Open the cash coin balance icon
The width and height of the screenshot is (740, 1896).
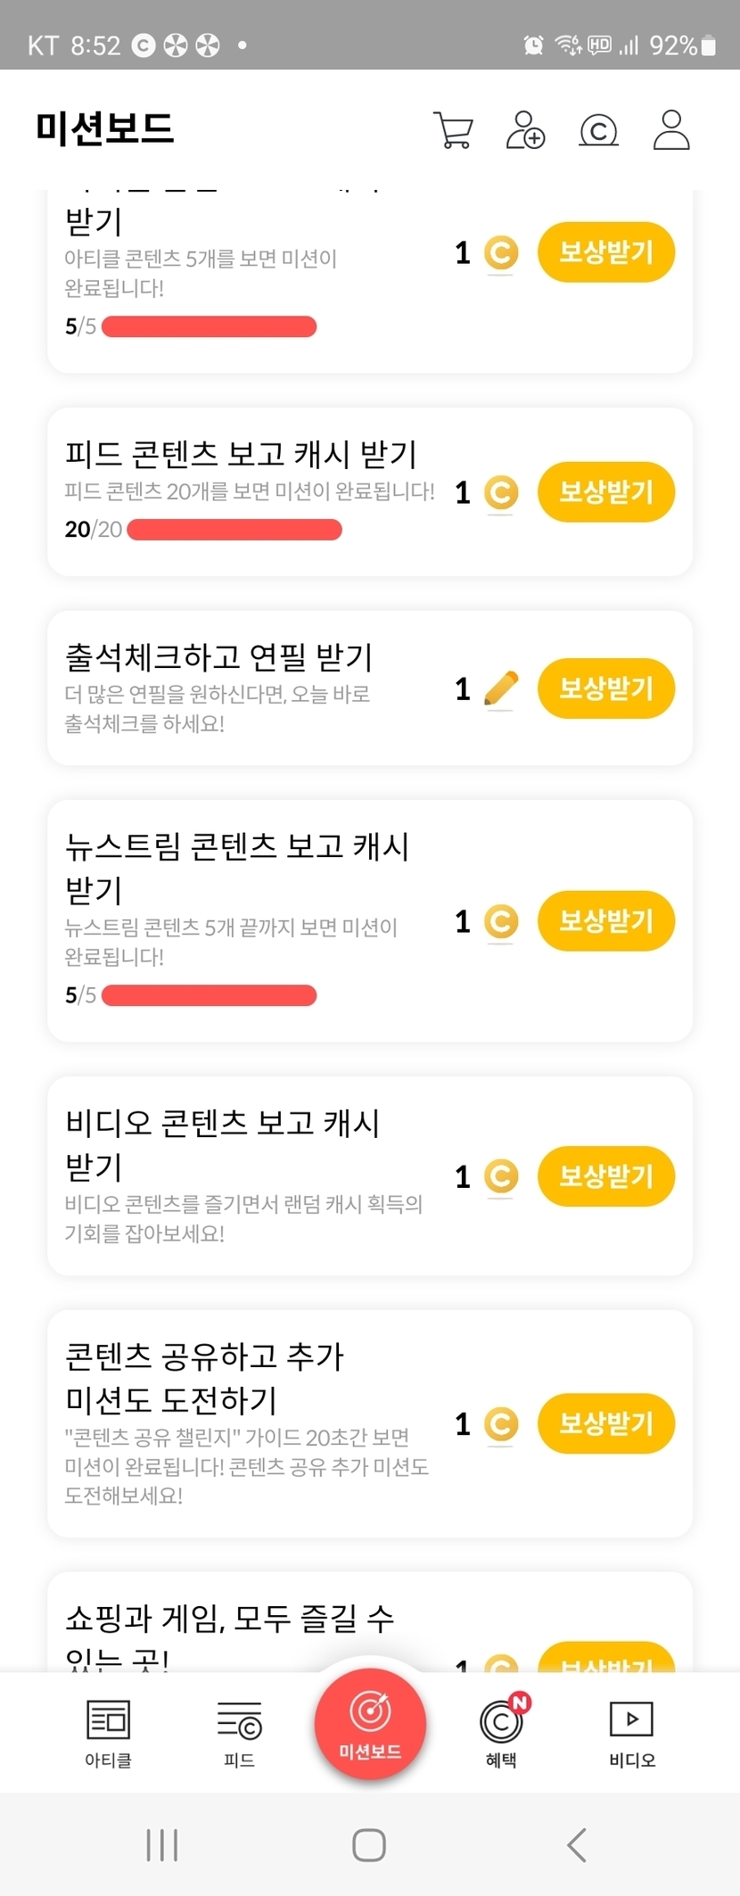coord(599,131)
